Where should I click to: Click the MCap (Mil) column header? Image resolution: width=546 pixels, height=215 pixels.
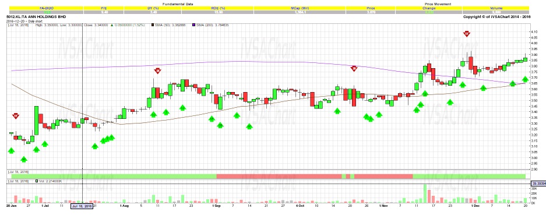(x=300, y=8)
